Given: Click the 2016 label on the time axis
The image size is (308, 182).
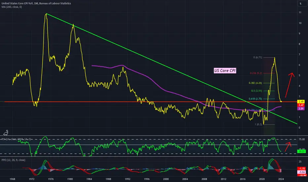Looking at the screenshot, I should point(243,179).
